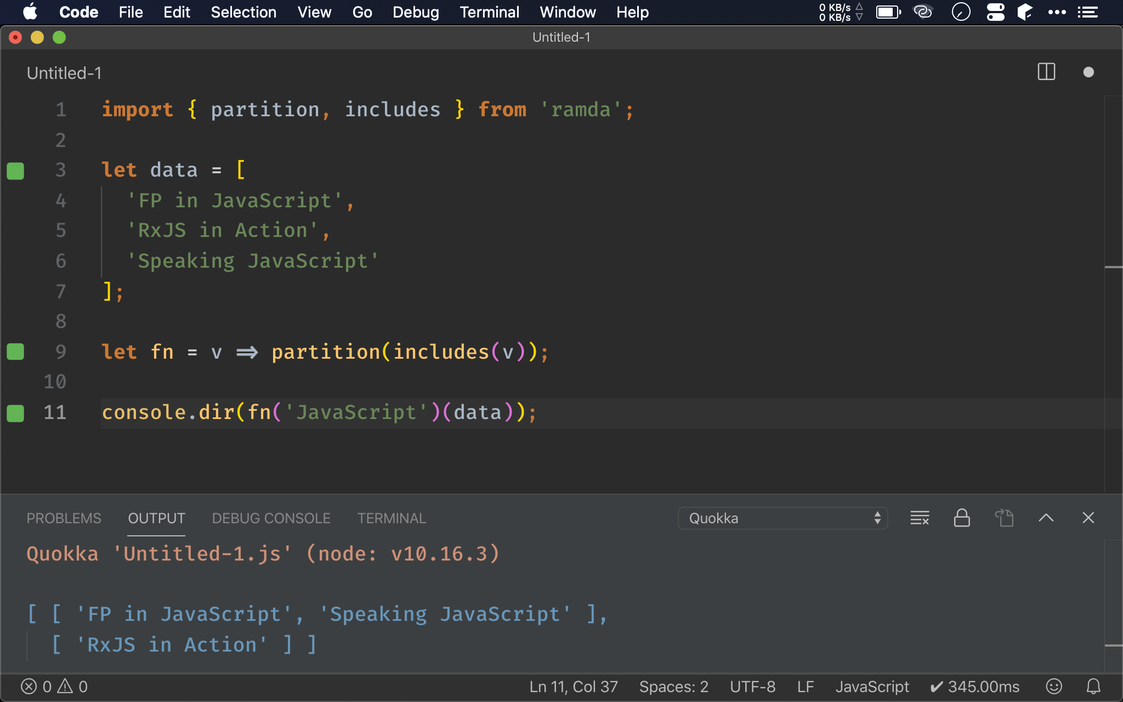Image resolution: width=1123 pixels, height=702 pixels.
Task: Select the UTF-8 encoding indicator
Action: [752, 687]
